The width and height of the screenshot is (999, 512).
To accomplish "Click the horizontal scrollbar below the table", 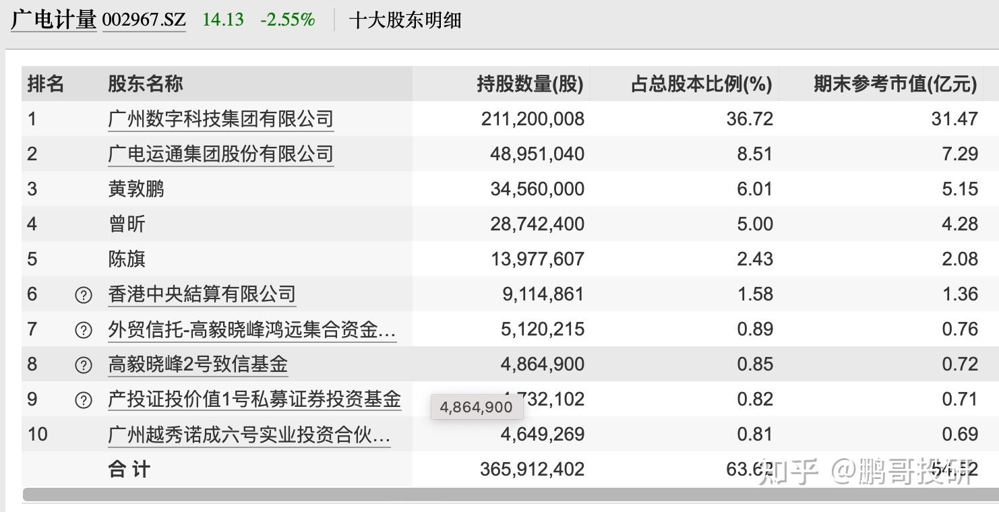I will click(x=510, y=494).
